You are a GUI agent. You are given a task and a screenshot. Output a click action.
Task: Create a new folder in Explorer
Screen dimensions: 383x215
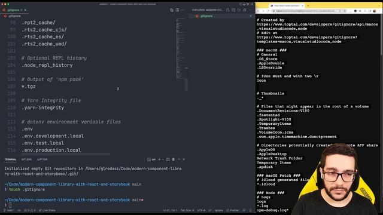233,10
